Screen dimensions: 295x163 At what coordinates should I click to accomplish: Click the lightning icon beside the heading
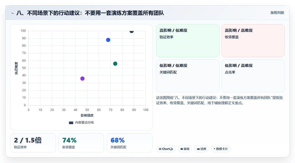click(13, 13)
